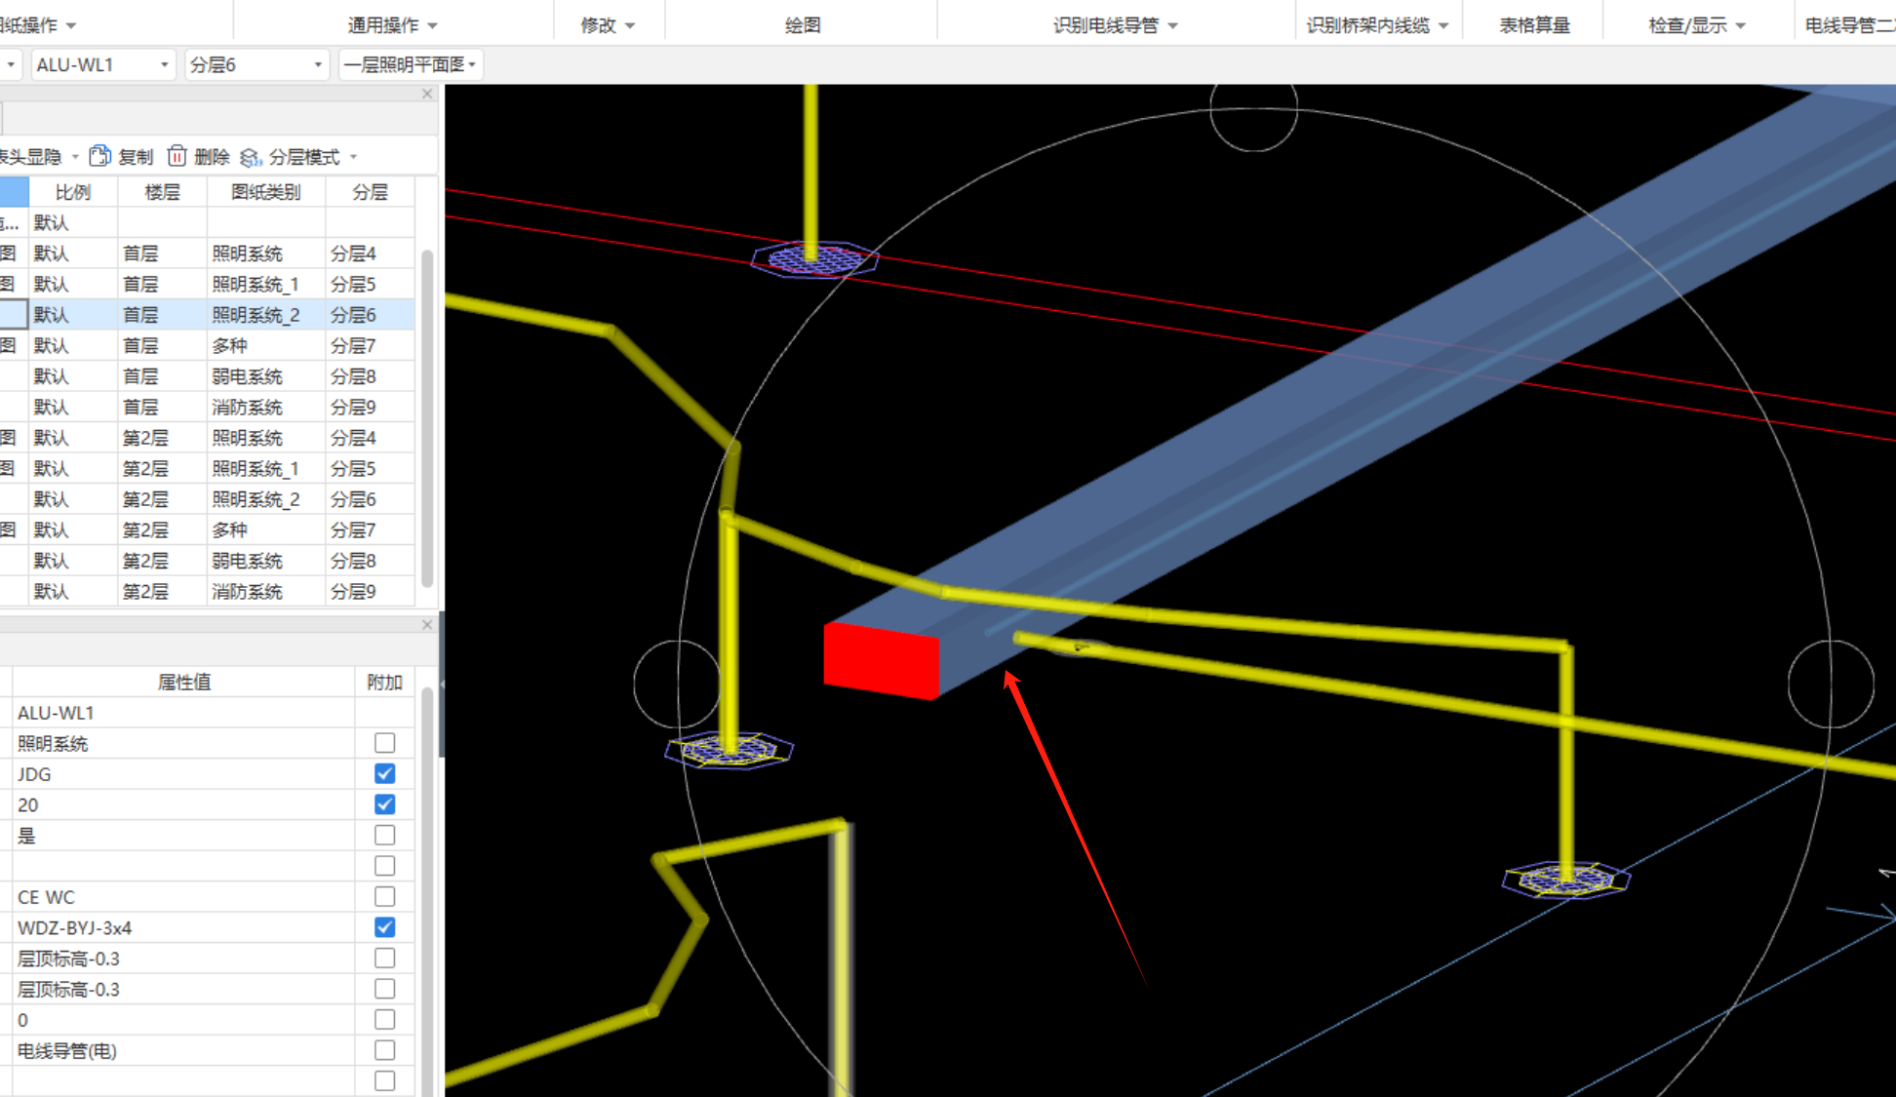Viewport: 1896px width, 1097px height.
Task: Uncheck the WDZ-BYJ-3x4 checkbox
Action: [x=384, y=927]
